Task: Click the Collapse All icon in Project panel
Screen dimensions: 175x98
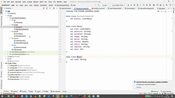Action: [x=50, y=8]
